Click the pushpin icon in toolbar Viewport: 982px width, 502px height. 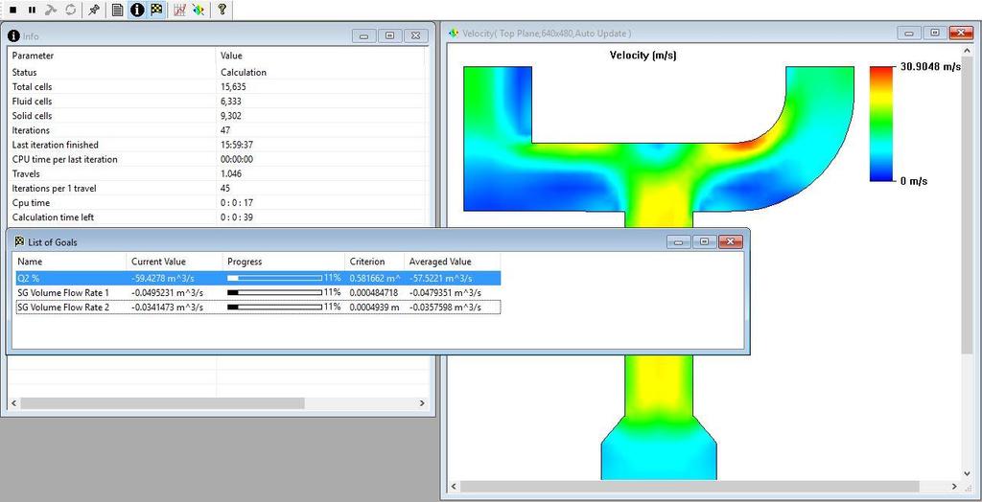[x=93, y=10]
